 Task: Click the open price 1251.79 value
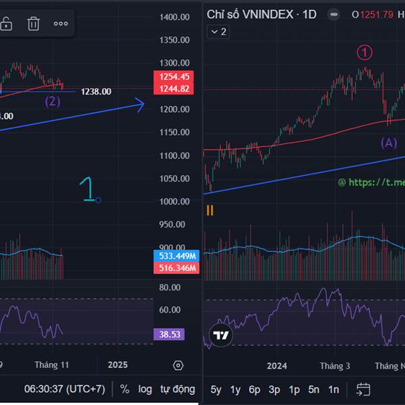click(x=377, y=15)
